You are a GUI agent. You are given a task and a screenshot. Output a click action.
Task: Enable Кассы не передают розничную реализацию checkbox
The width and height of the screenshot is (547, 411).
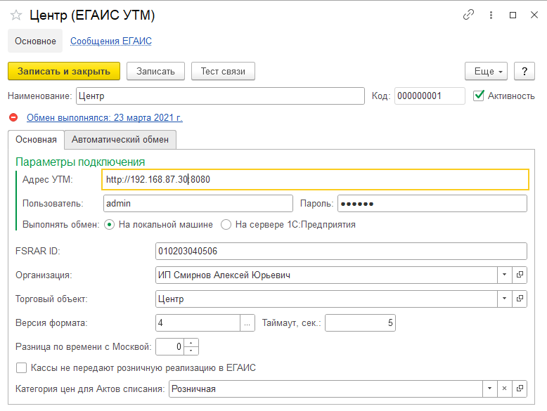pos(21,367)
